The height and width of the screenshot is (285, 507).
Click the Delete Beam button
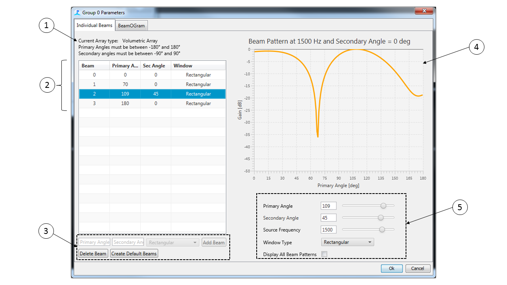coord(93,254)
